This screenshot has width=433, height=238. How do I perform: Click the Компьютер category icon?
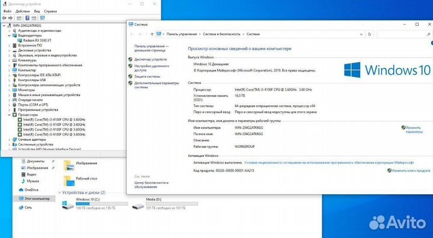tap(14, 70)
